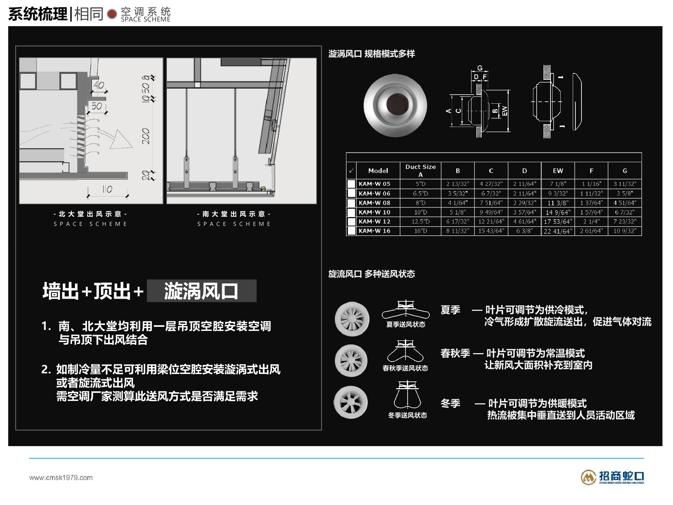Check the KAM-W 16 row checkbox

click(x=351, y=231)
